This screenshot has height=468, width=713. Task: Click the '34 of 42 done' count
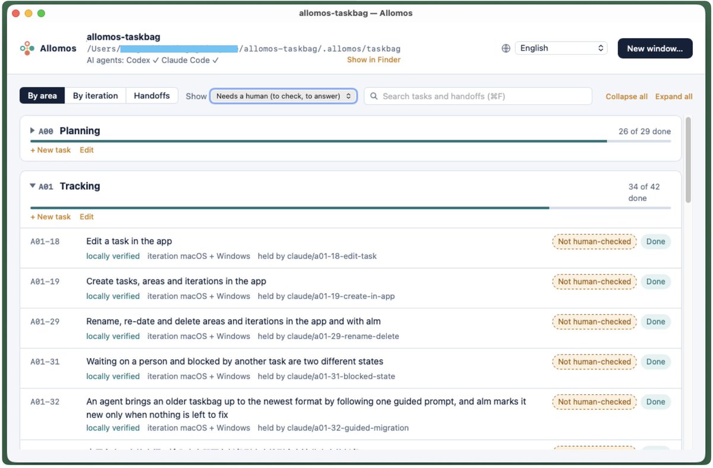click(x=644, y=192)
